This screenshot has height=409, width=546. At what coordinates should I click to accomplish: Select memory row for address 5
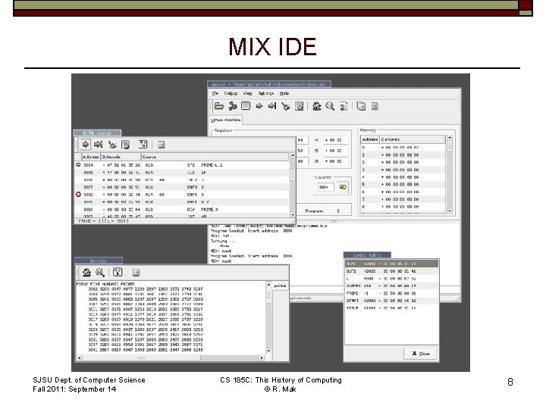403,184
